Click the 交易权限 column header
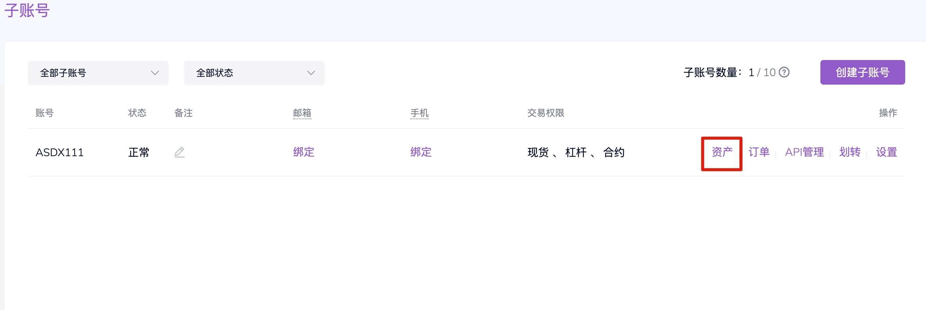 pos(545,113)
